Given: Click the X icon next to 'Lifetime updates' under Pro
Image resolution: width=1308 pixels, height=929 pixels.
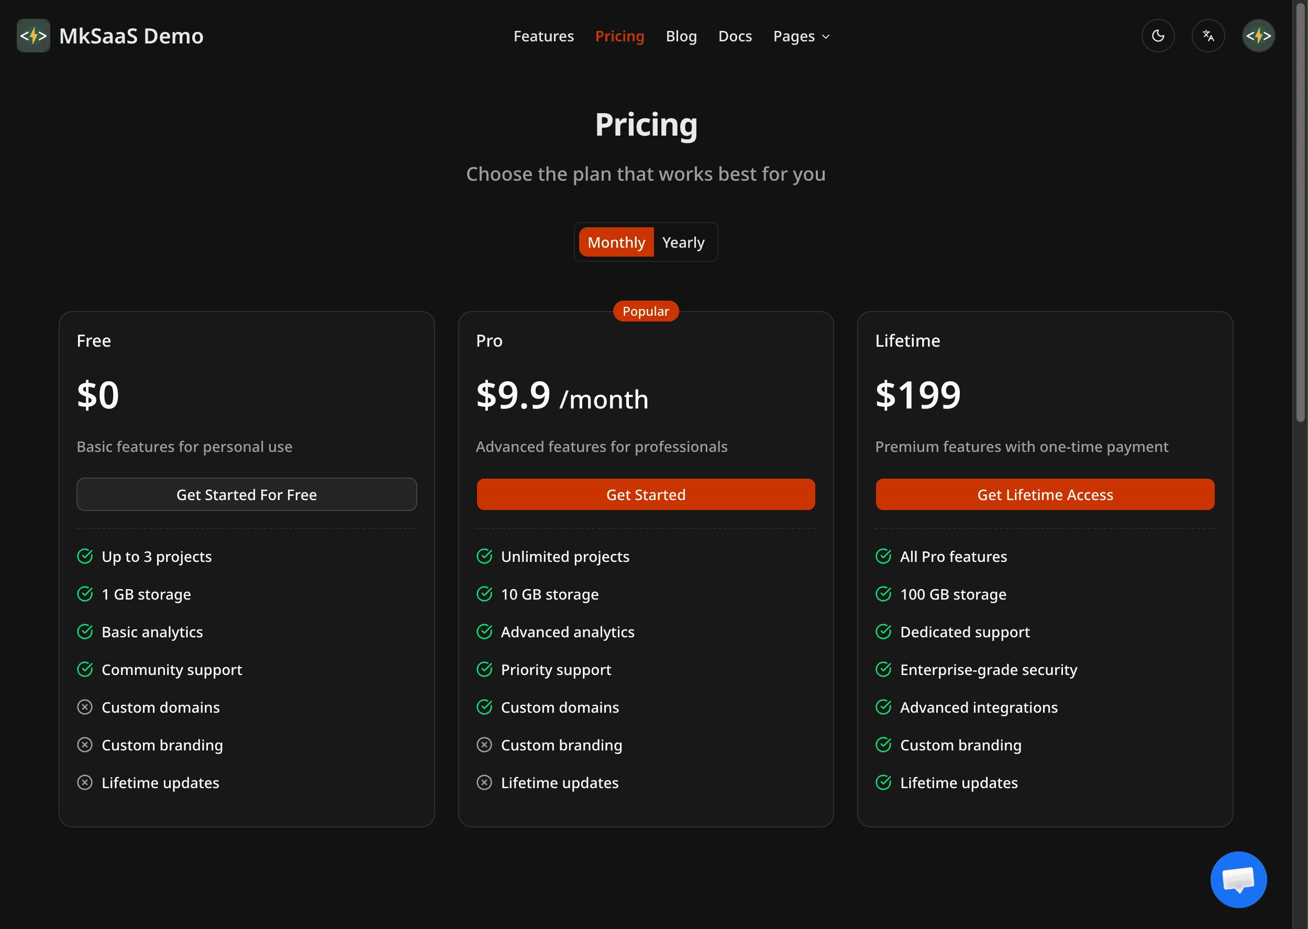Looking at the screenshot, I should [484, 782].
